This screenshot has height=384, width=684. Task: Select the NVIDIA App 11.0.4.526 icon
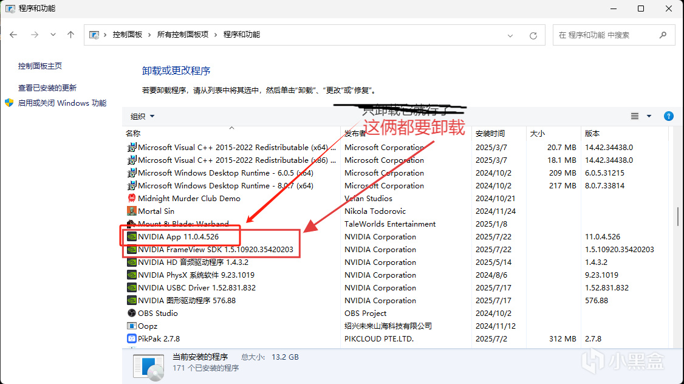[x=132, y=236]
